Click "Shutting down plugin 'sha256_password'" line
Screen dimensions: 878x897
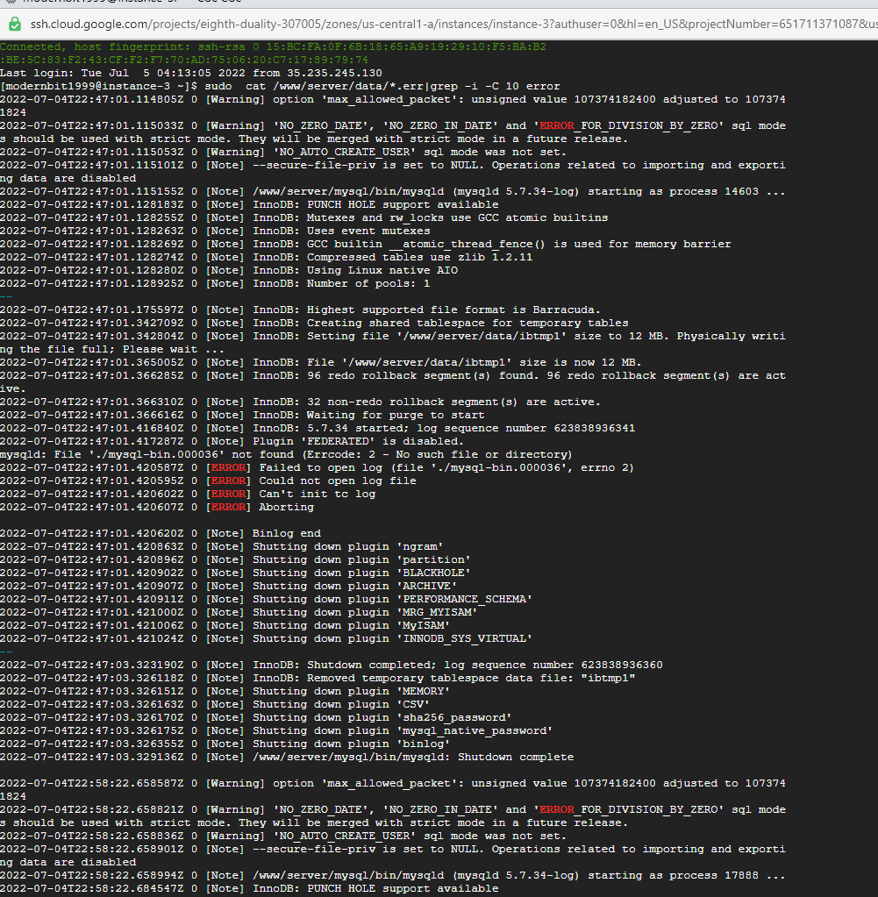tap(256, 718)
